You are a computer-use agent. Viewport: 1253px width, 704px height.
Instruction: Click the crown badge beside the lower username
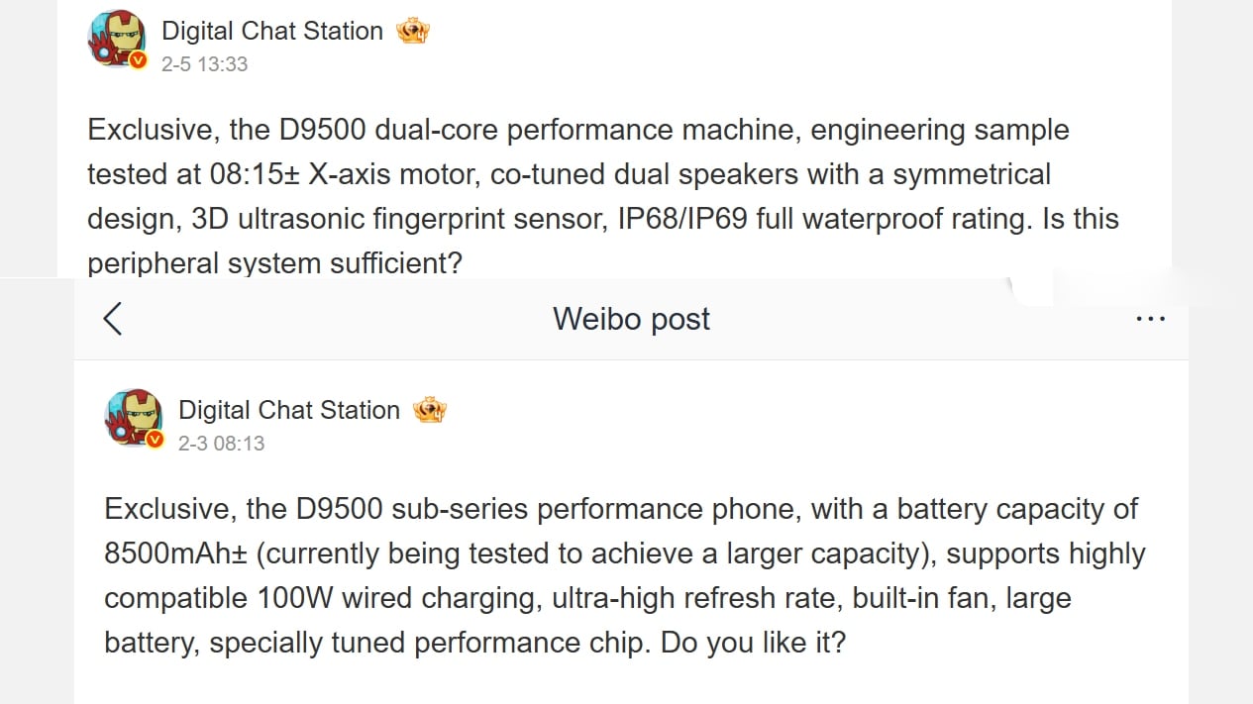pos(430,409)
